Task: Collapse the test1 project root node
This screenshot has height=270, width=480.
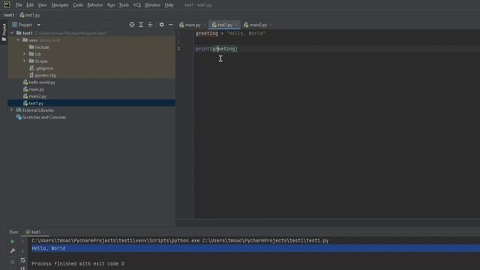Action: tap(12, 33)
